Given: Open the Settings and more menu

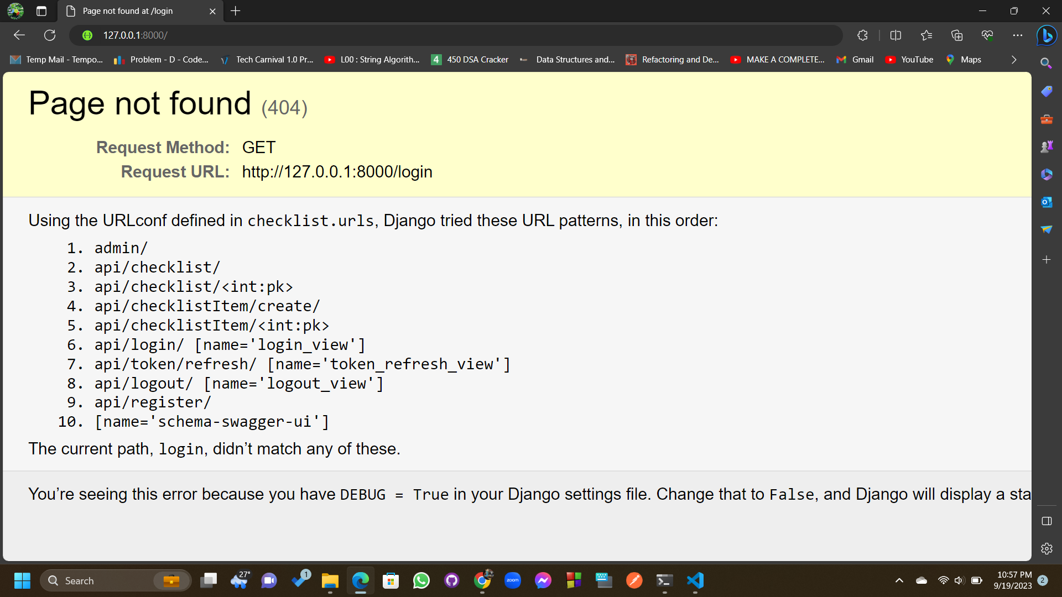Looking at the screenshot, I should 1018,35.
